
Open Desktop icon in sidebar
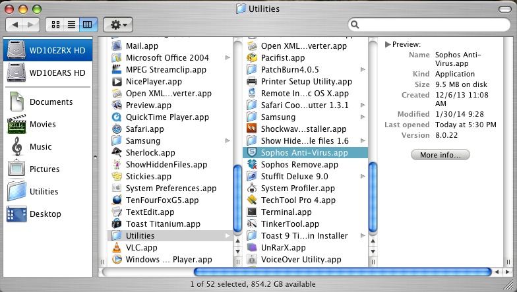pyautogui.click(x=16, y=214)
